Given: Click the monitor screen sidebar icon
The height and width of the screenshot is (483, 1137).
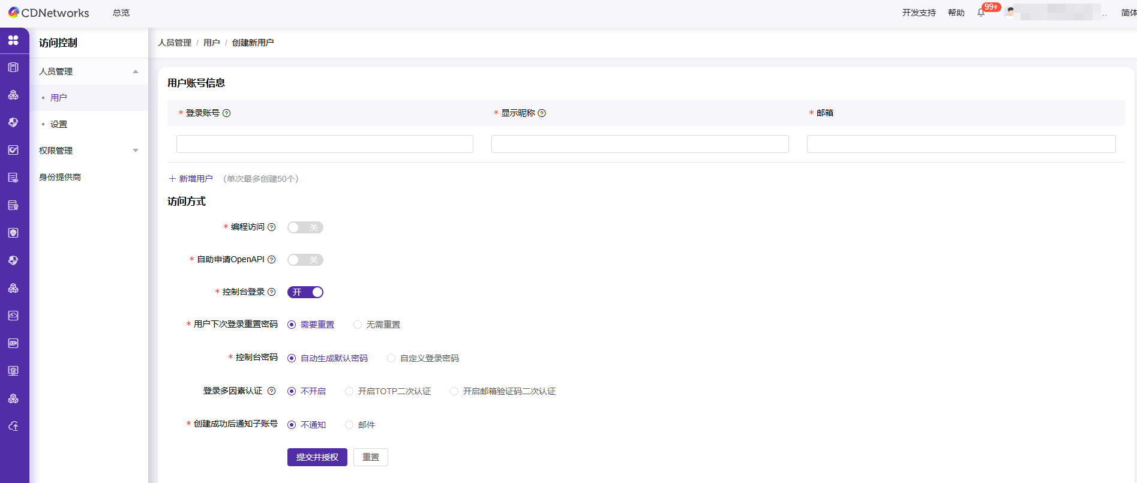Looking at the screenshot, I should pyautogui.click(x=13, y=371).
